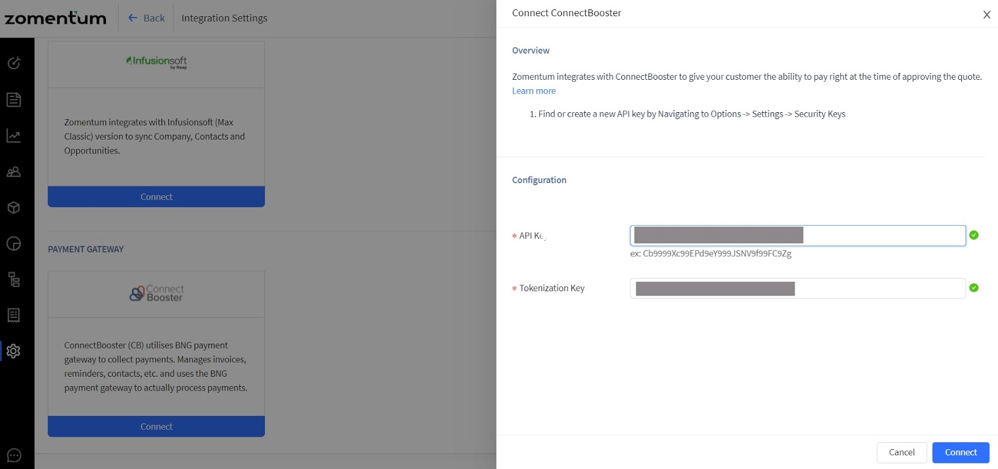Viewport: 998px width, 469px height.
Task: Click the Tokenization Key valid checkmark icon
Action: click(974, 288)
